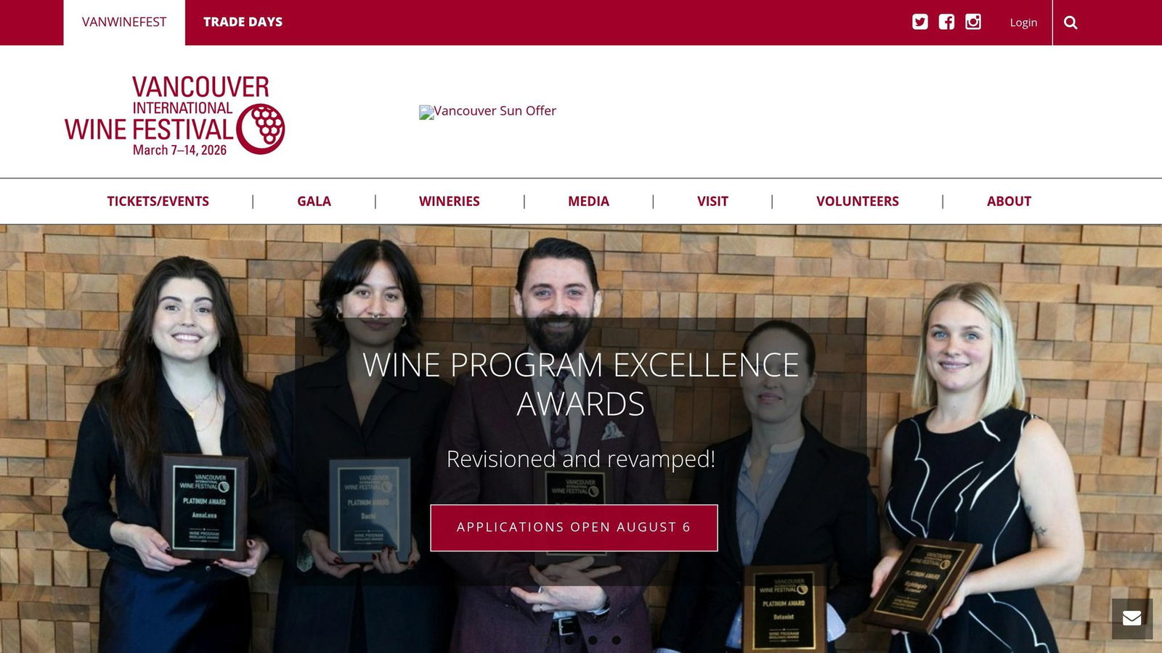
Task: Expand the ABOUT navigation menu
Action: coord(1009,201)
